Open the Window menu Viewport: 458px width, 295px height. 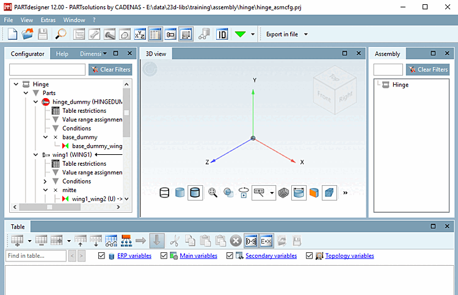(x=74, y=20)
